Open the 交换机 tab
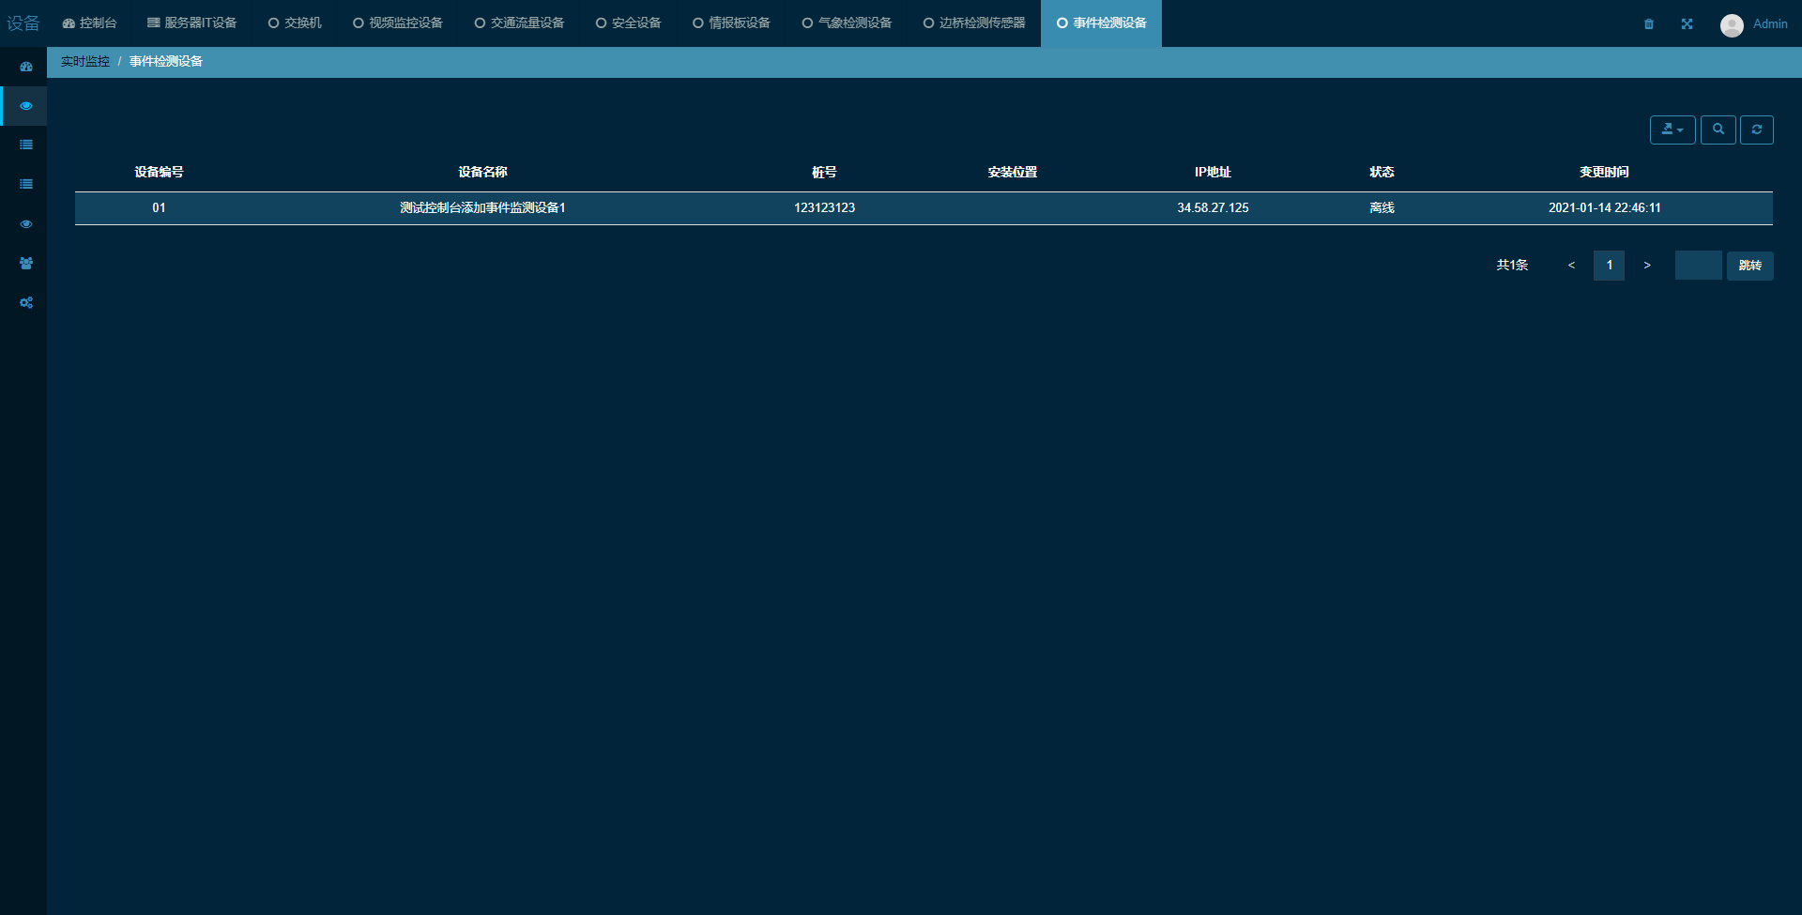The height and width of the screenshot is (915, 1802). [295, 23]
